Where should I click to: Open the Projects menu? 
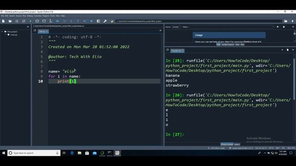coord(45,16)
